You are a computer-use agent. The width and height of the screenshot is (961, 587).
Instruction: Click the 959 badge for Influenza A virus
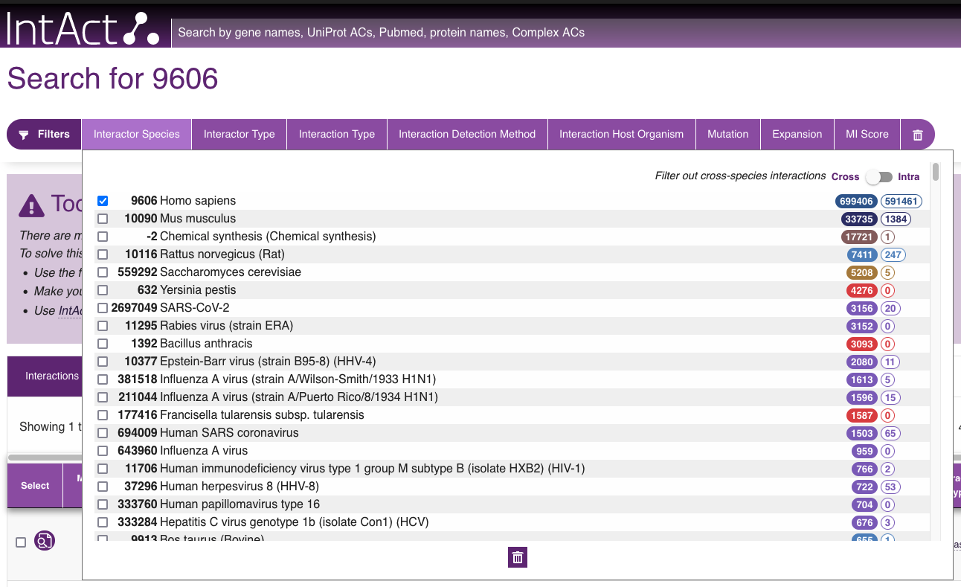click(x=864, y=451)
